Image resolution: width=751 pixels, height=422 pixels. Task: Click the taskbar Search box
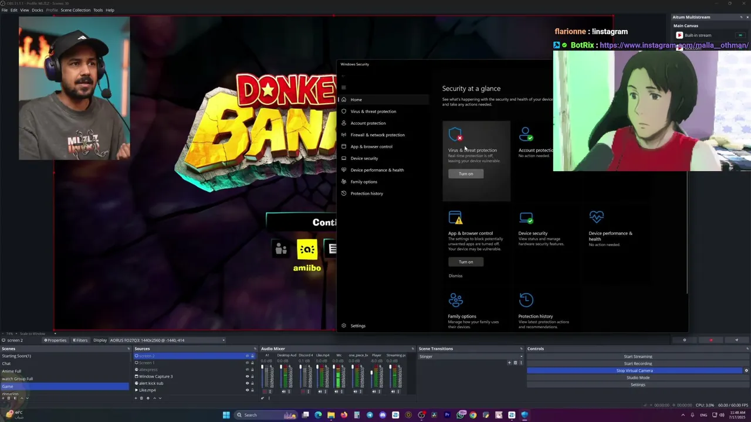pyautogui.click(x=265, y=415)
